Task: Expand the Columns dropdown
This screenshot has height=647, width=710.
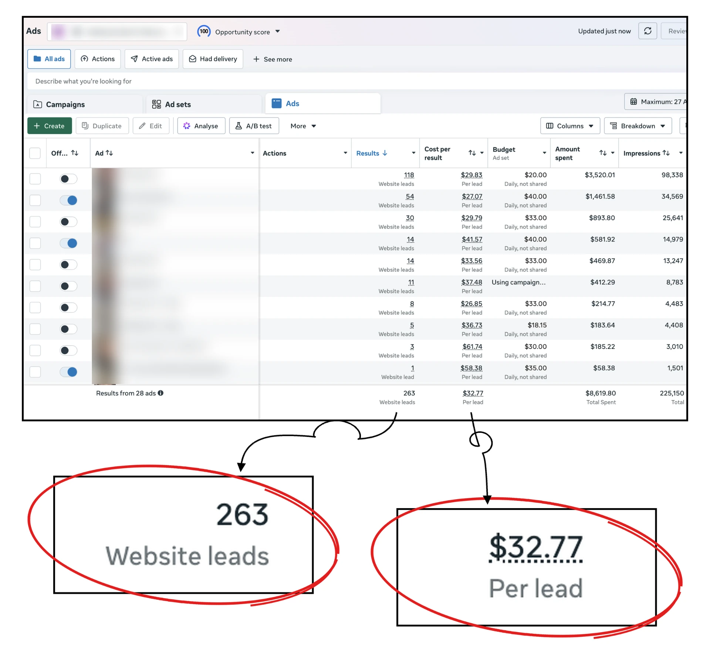Action: coord(570,126)
